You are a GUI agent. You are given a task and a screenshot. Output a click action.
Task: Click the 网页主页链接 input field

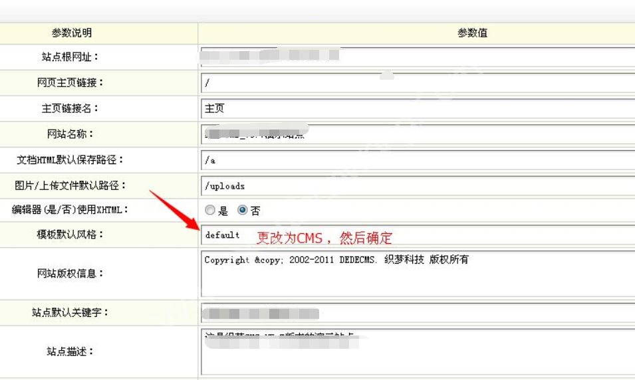click(418, 83)
